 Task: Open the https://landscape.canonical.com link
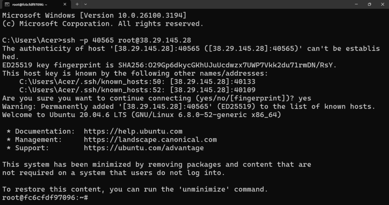point(150,140)
